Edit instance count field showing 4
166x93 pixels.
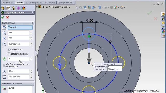pos(18,59)
